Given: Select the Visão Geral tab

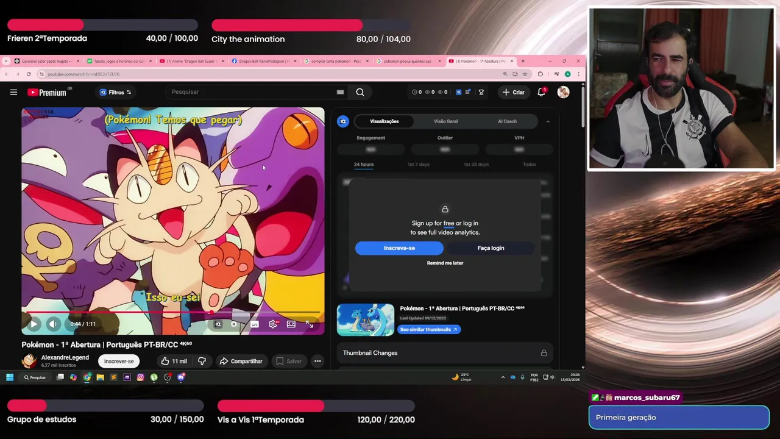Looking at the screenshot, I should coord(445,121).
